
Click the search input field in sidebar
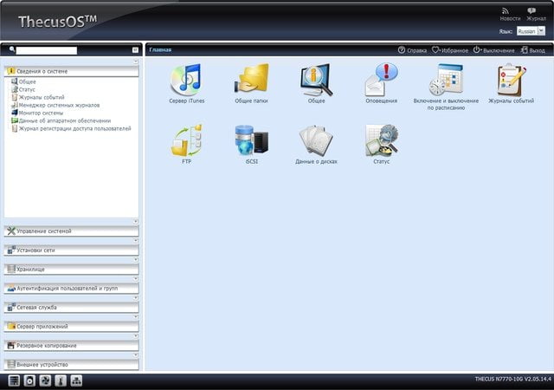(46, 50)
